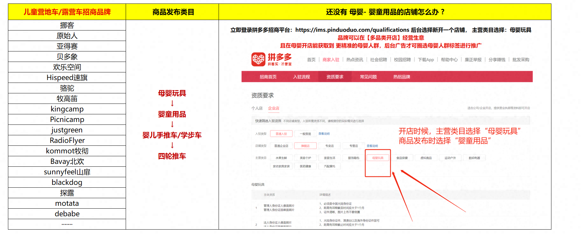Select the 企业店 tab

pyautogui.click(x=274, y=108)
